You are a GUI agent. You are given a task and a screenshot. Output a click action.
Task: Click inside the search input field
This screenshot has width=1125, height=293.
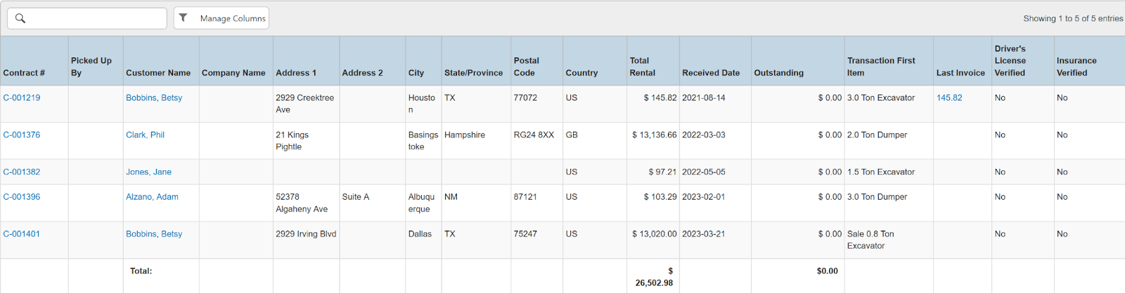(95, 18)
